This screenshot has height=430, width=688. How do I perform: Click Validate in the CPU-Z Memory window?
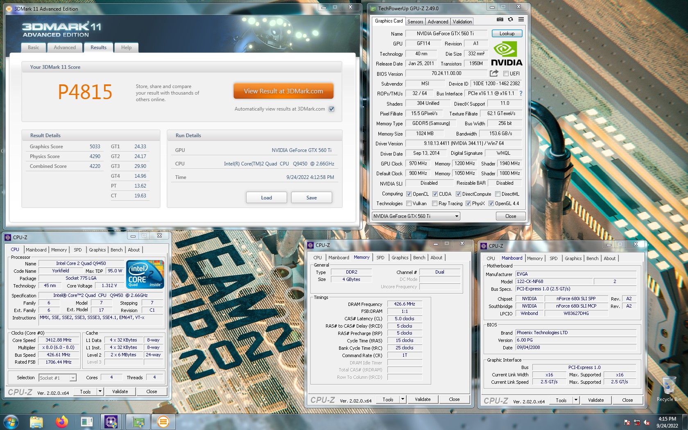pyautogui.click(x=423, y=399)
